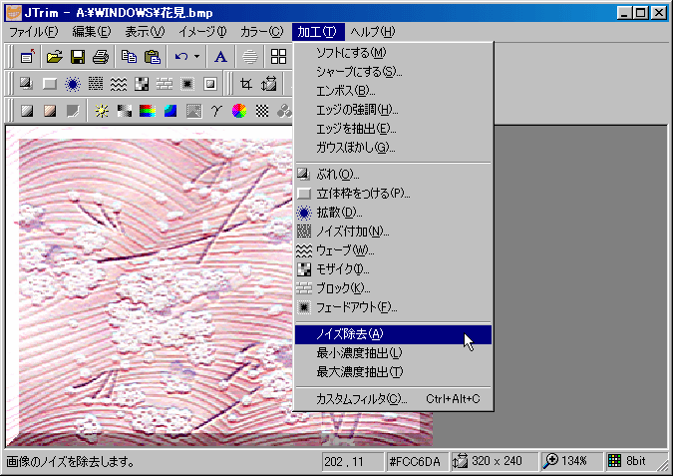
Task: Open カスタムフィルタ(C)... from the menu
Action: click(393, 399)
